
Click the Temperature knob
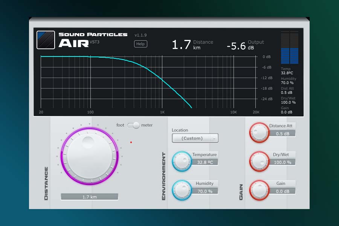pos(182,161)
